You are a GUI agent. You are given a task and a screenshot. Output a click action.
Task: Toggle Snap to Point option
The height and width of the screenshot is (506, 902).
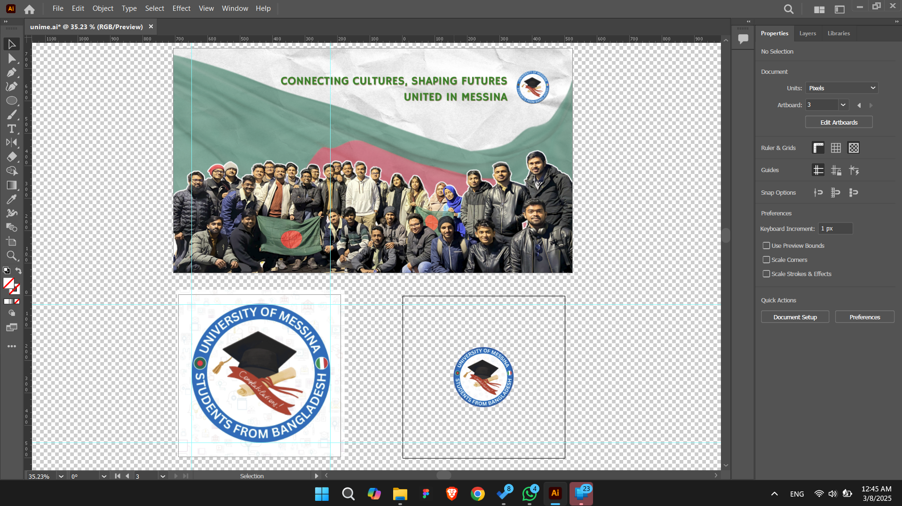tap(818, 192)
